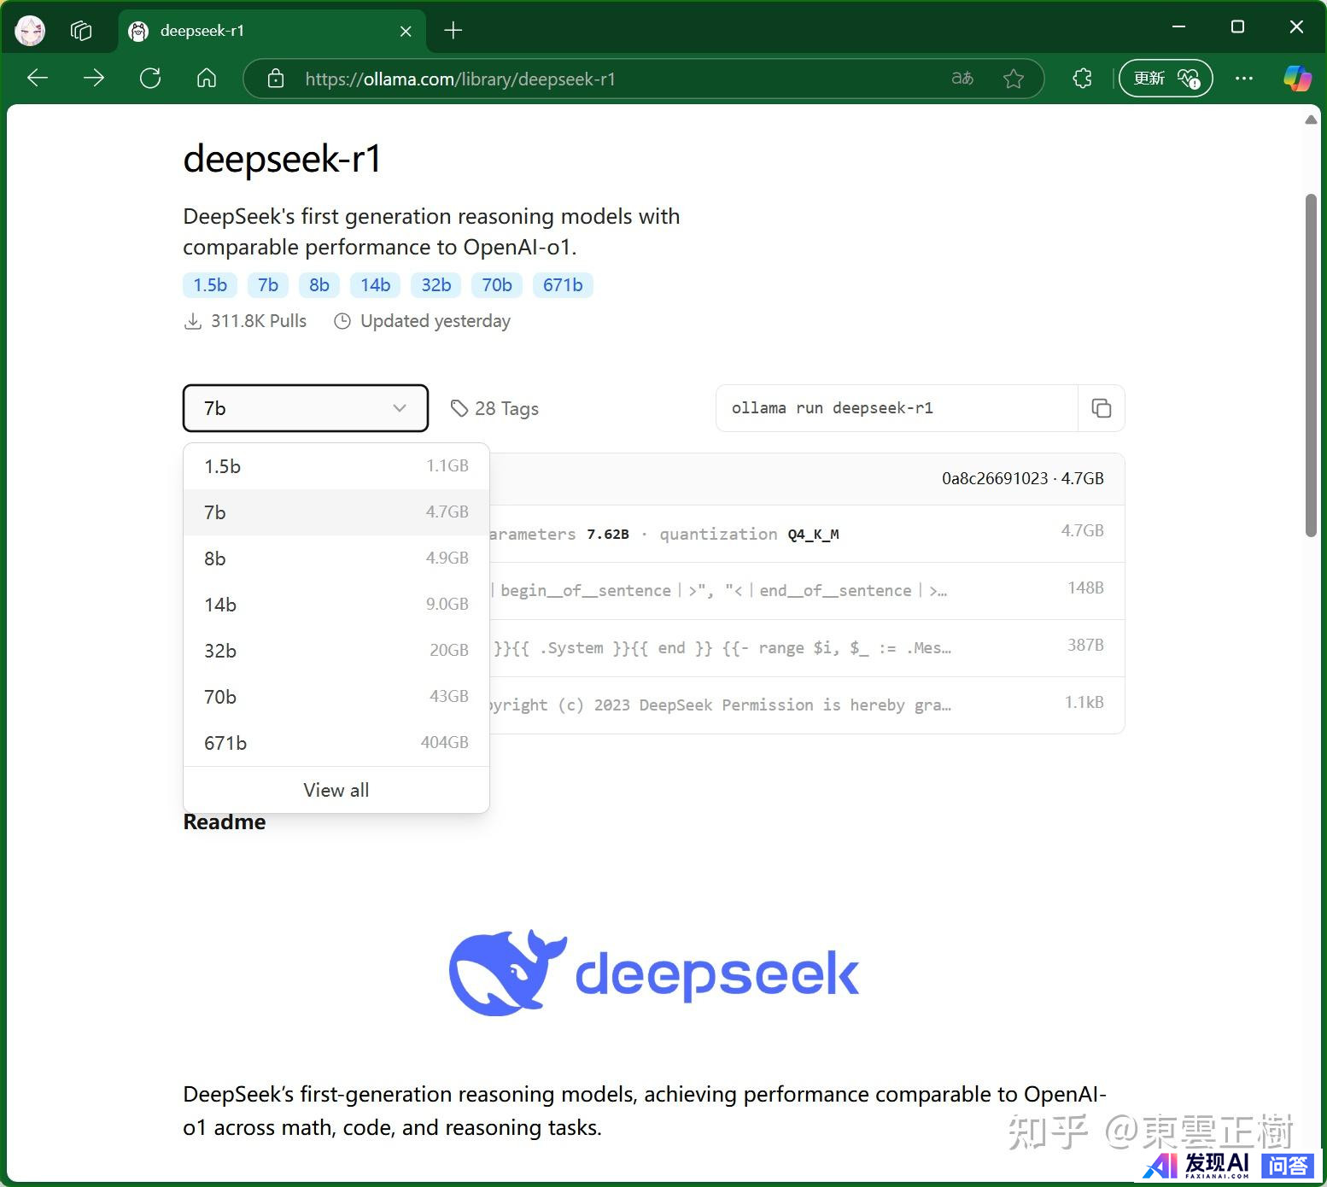
Task: Click the 更新 update button
Action: [1166, 79]
